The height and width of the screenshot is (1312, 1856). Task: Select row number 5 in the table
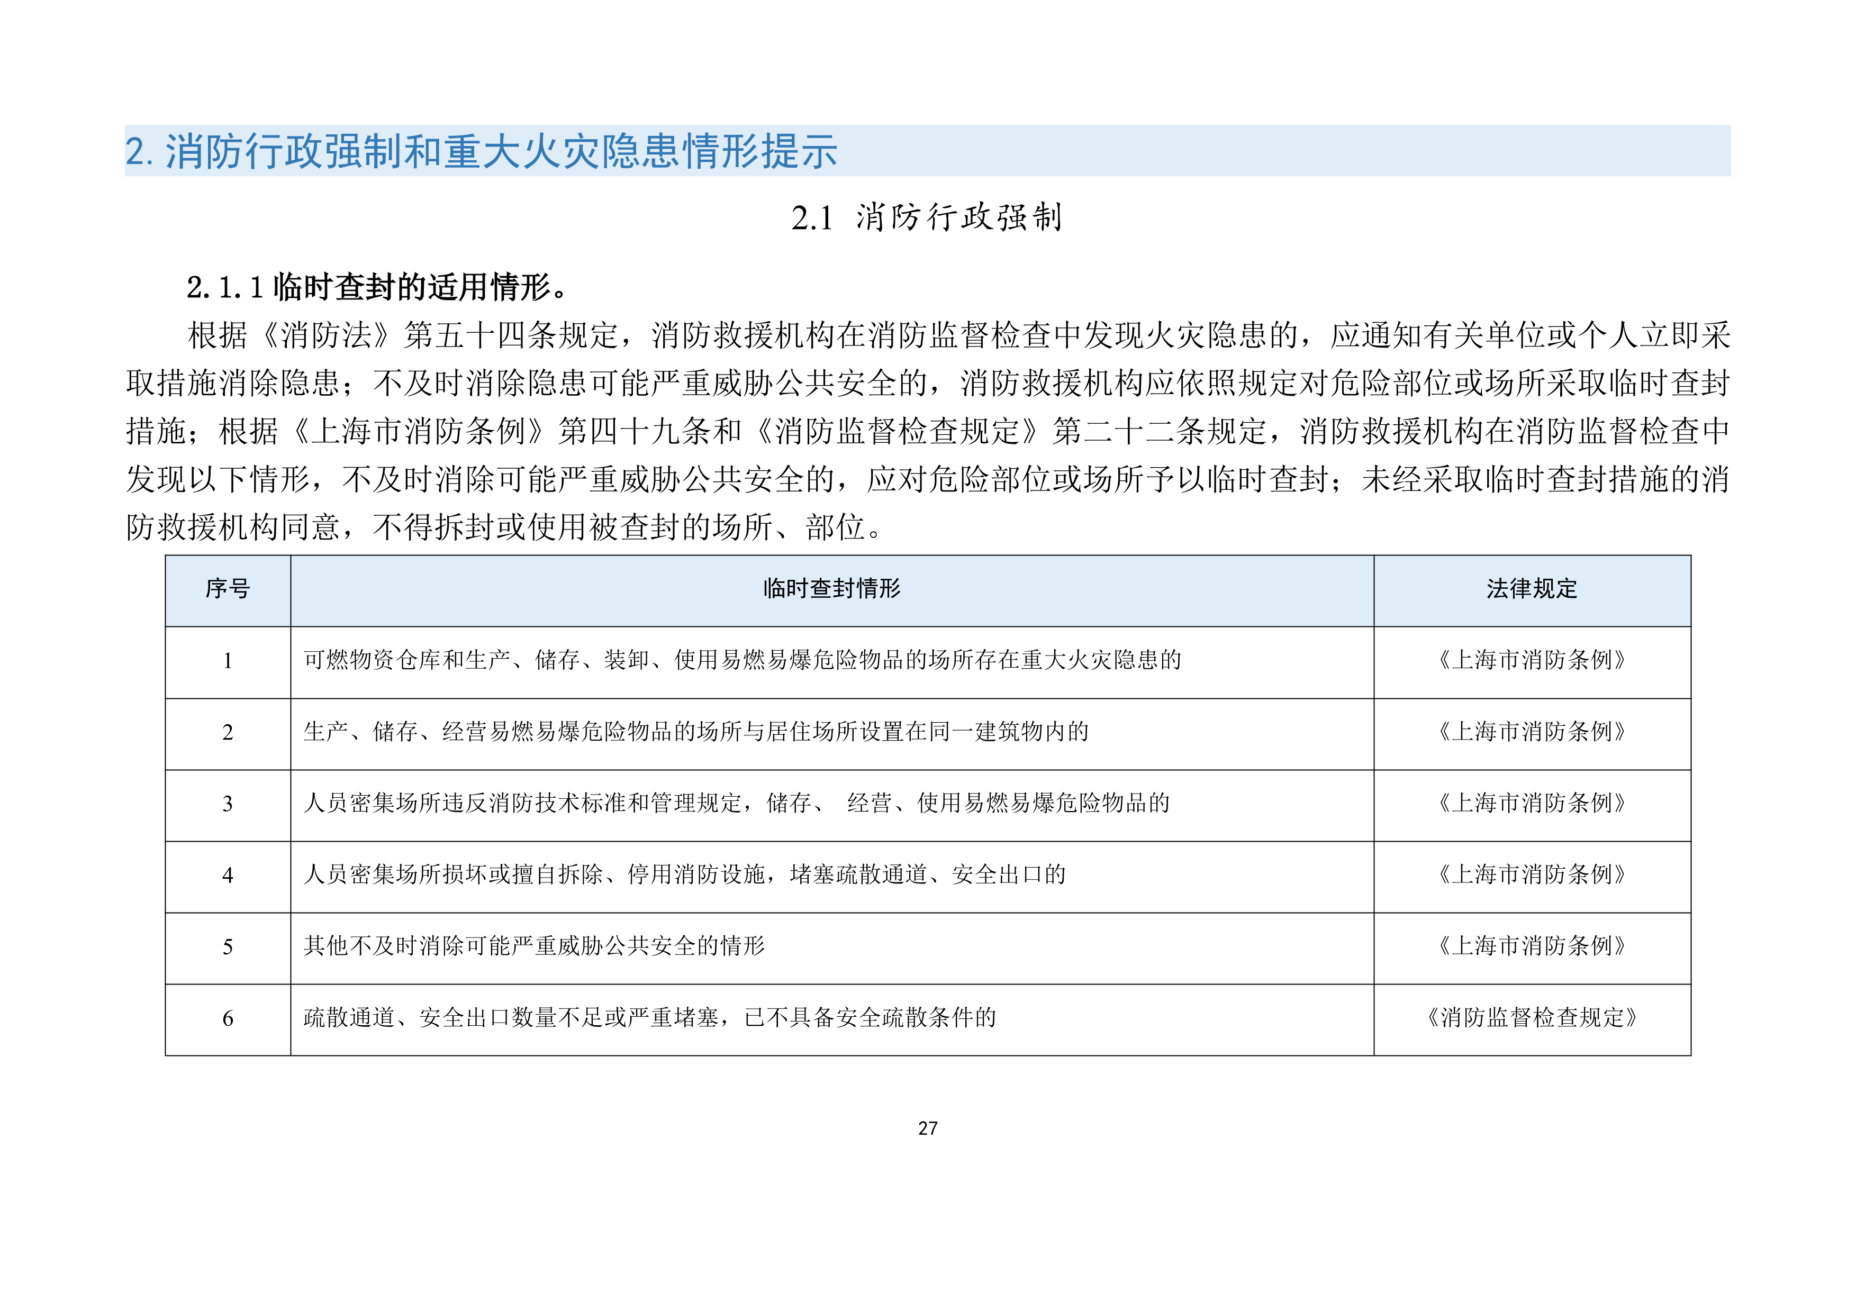[x=228, y=947]
